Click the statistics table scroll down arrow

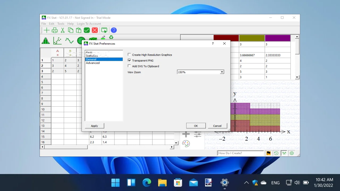click(297, 77)
